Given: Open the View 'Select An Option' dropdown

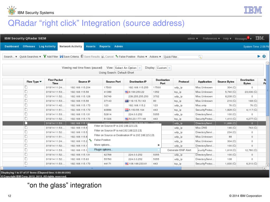Looking at the screenshot, I should (x=140, y=68).
